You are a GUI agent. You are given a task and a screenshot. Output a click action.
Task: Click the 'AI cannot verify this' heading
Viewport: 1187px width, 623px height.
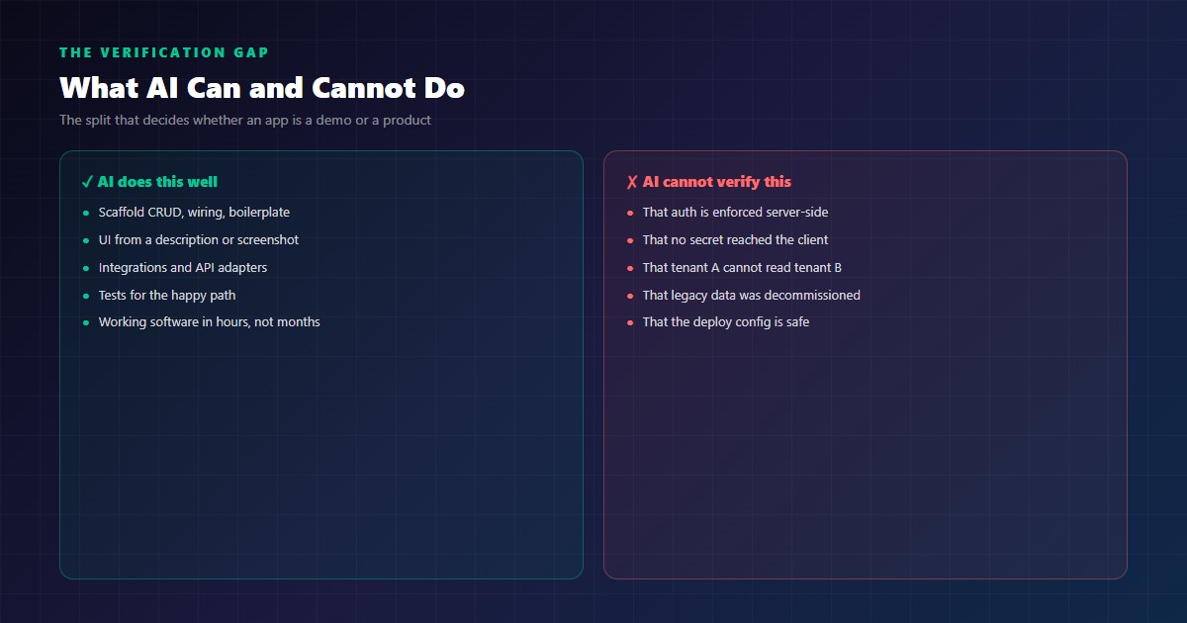tap(717, 182)
